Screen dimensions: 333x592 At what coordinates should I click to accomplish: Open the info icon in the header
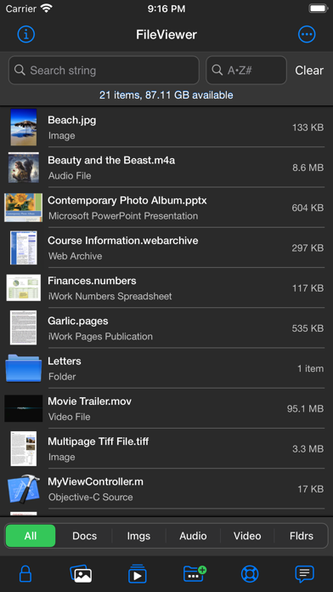click(x=26, y=34)
